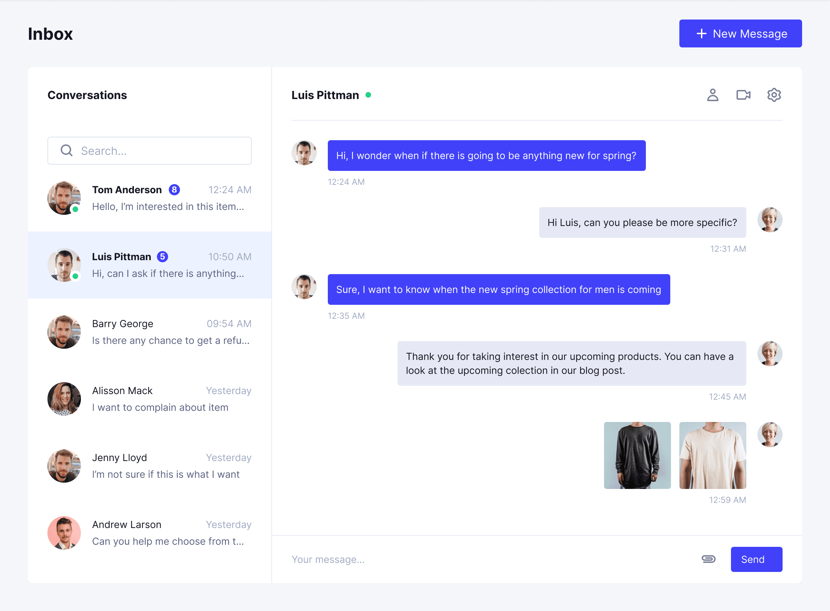The width and height of the screenshot is (830, 611).
Task: Click the plus icon on New Message
Action: pos(701,33)
